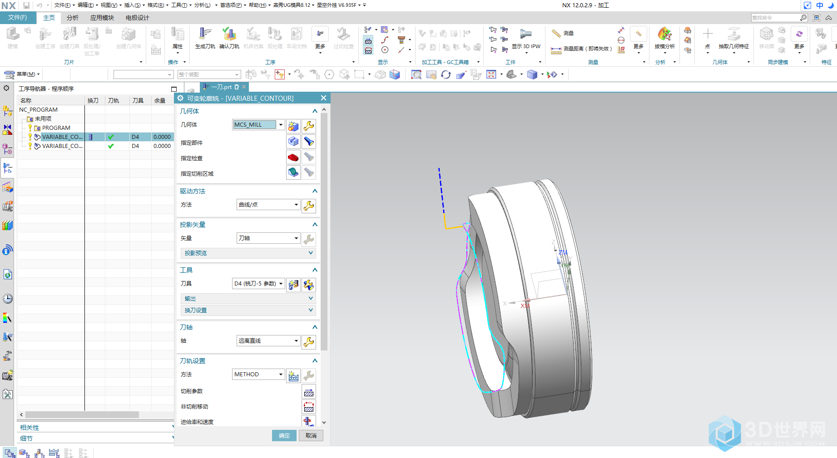Switch to the 电极设计 ribbon tab
The height and width of the screenshot is (458, 837).
tap(137, 18)
